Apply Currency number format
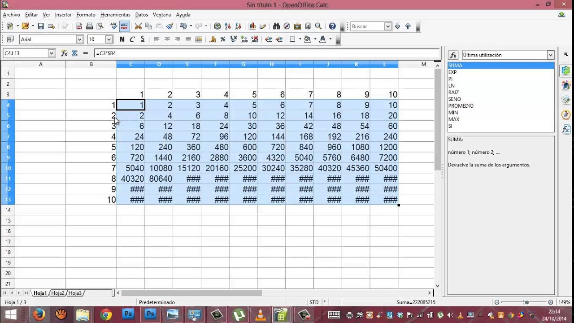Image resolution: width=574 pixels, height=323 pixels. (x=213, y=39)
